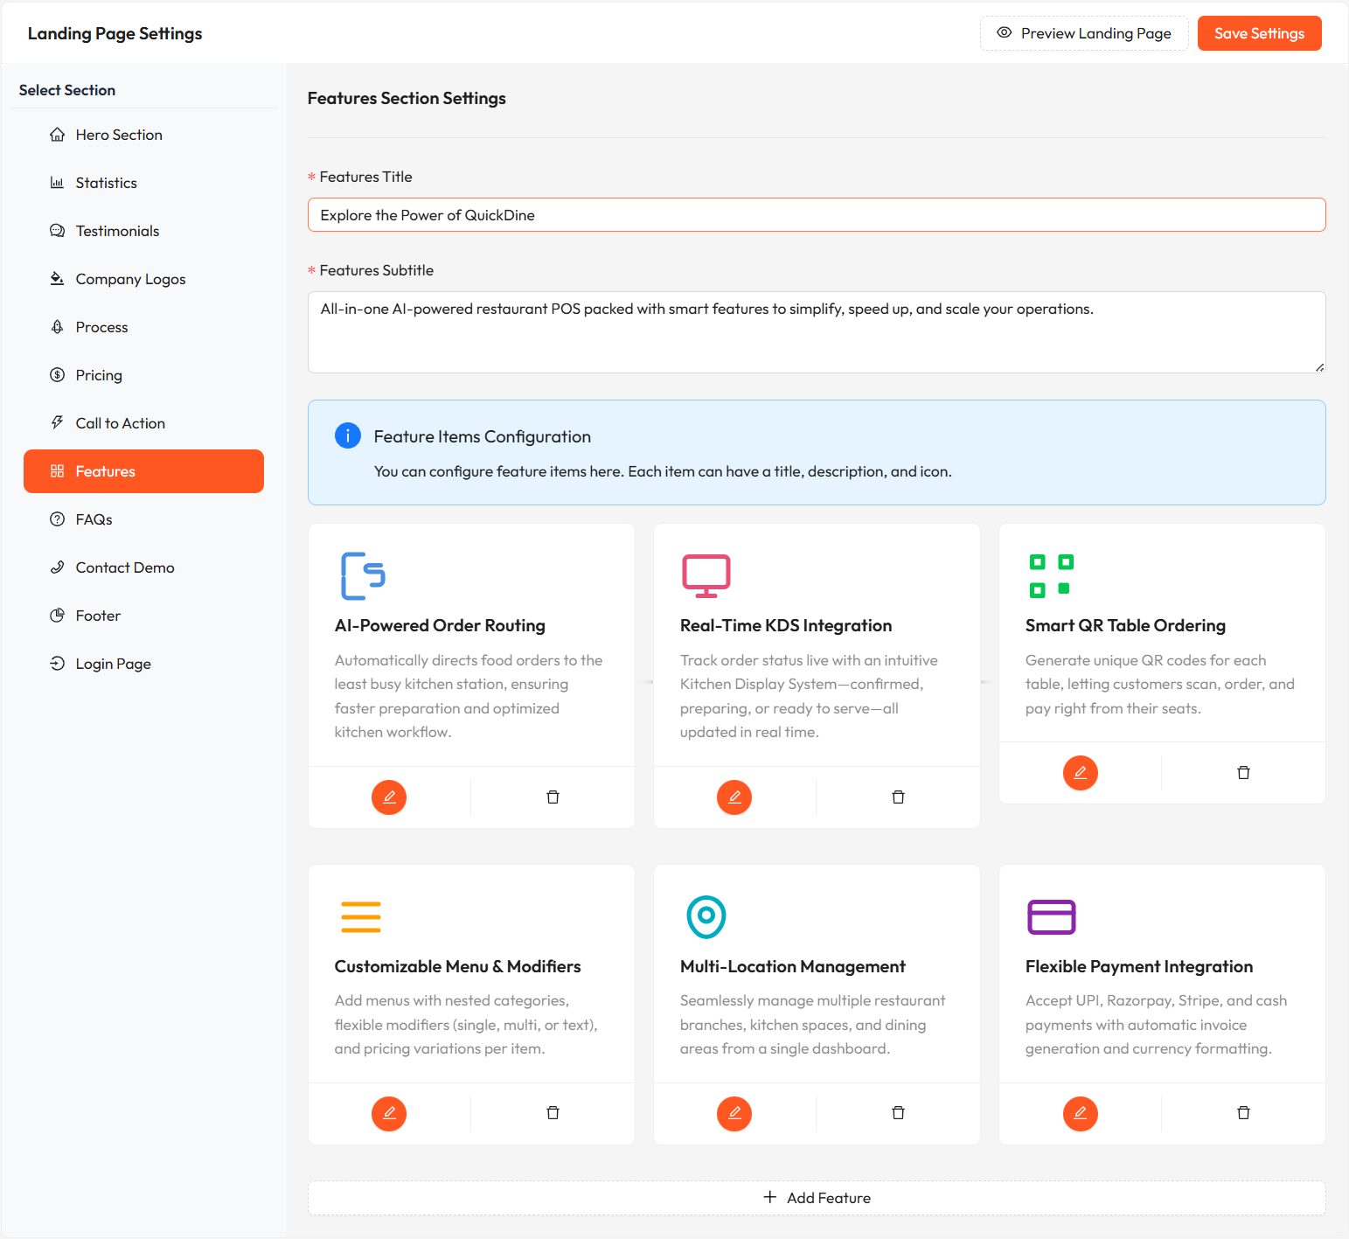Click the 'Feature Items Configuration' heading
1349x1239 pixels.
[x=483, y=436]
